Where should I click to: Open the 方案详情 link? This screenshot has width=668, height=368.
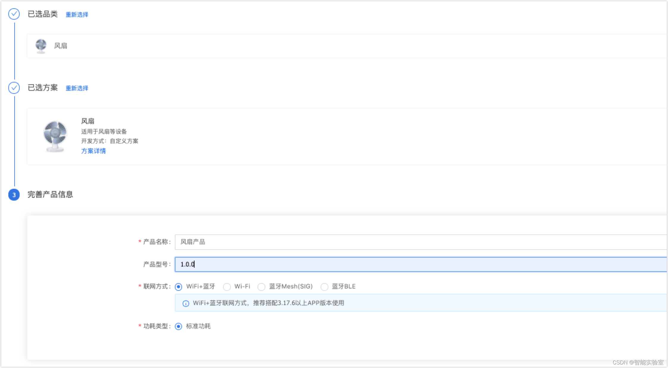[x=93, y=151]
